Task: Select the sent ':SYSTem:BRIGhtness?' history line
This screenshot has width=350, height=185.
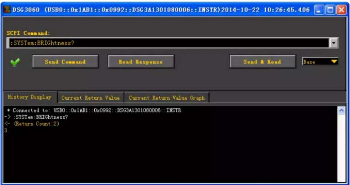Action: point(36,117)
